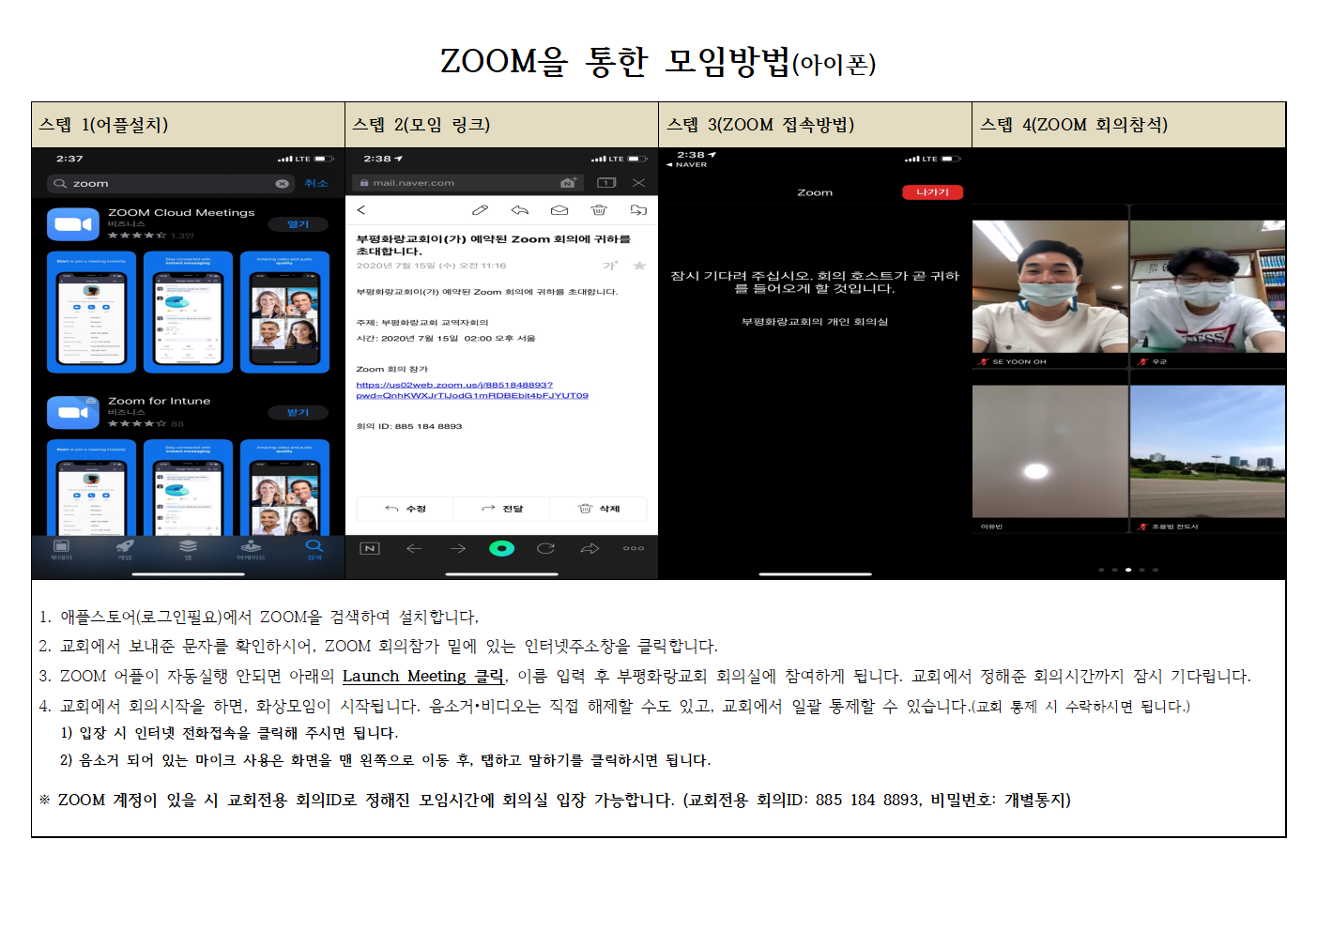The width and height of the screenshot is (1317, 931).
Task: Click the 스텝 1(어플설치) header text
Action: [x=103, y=125]
